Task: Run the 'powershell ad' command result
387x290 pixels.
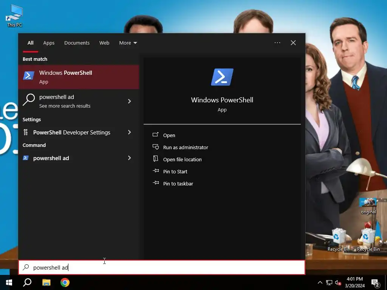Action: point(79,158)
